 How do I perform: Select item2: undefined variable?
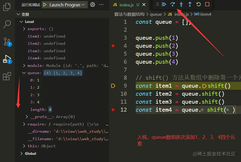pyautogui.click(x=46, y=43)
